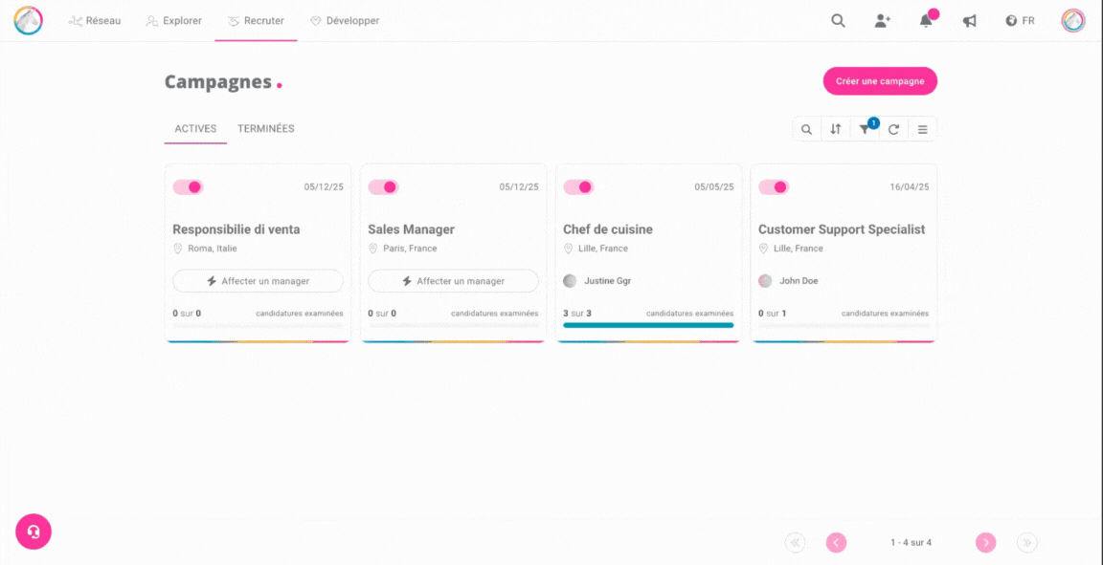Switch to the Terminées tab

click(x=266, y=129)
